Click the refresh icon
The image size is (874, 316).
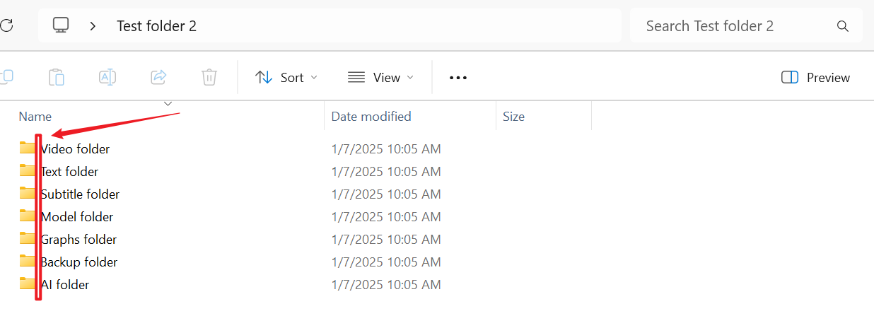coord(6,26)
